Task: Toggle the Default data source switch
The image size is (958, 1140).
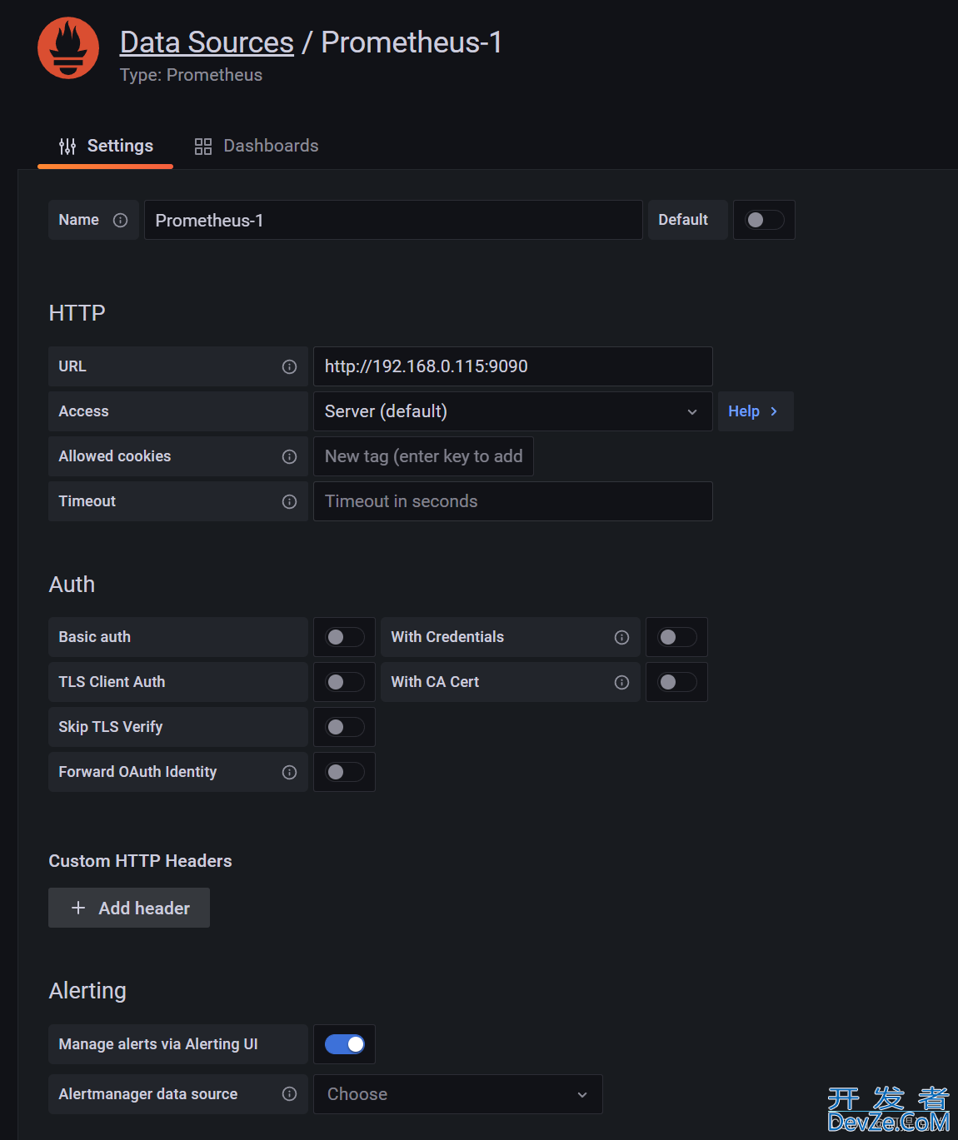Action: click(764, 220)
